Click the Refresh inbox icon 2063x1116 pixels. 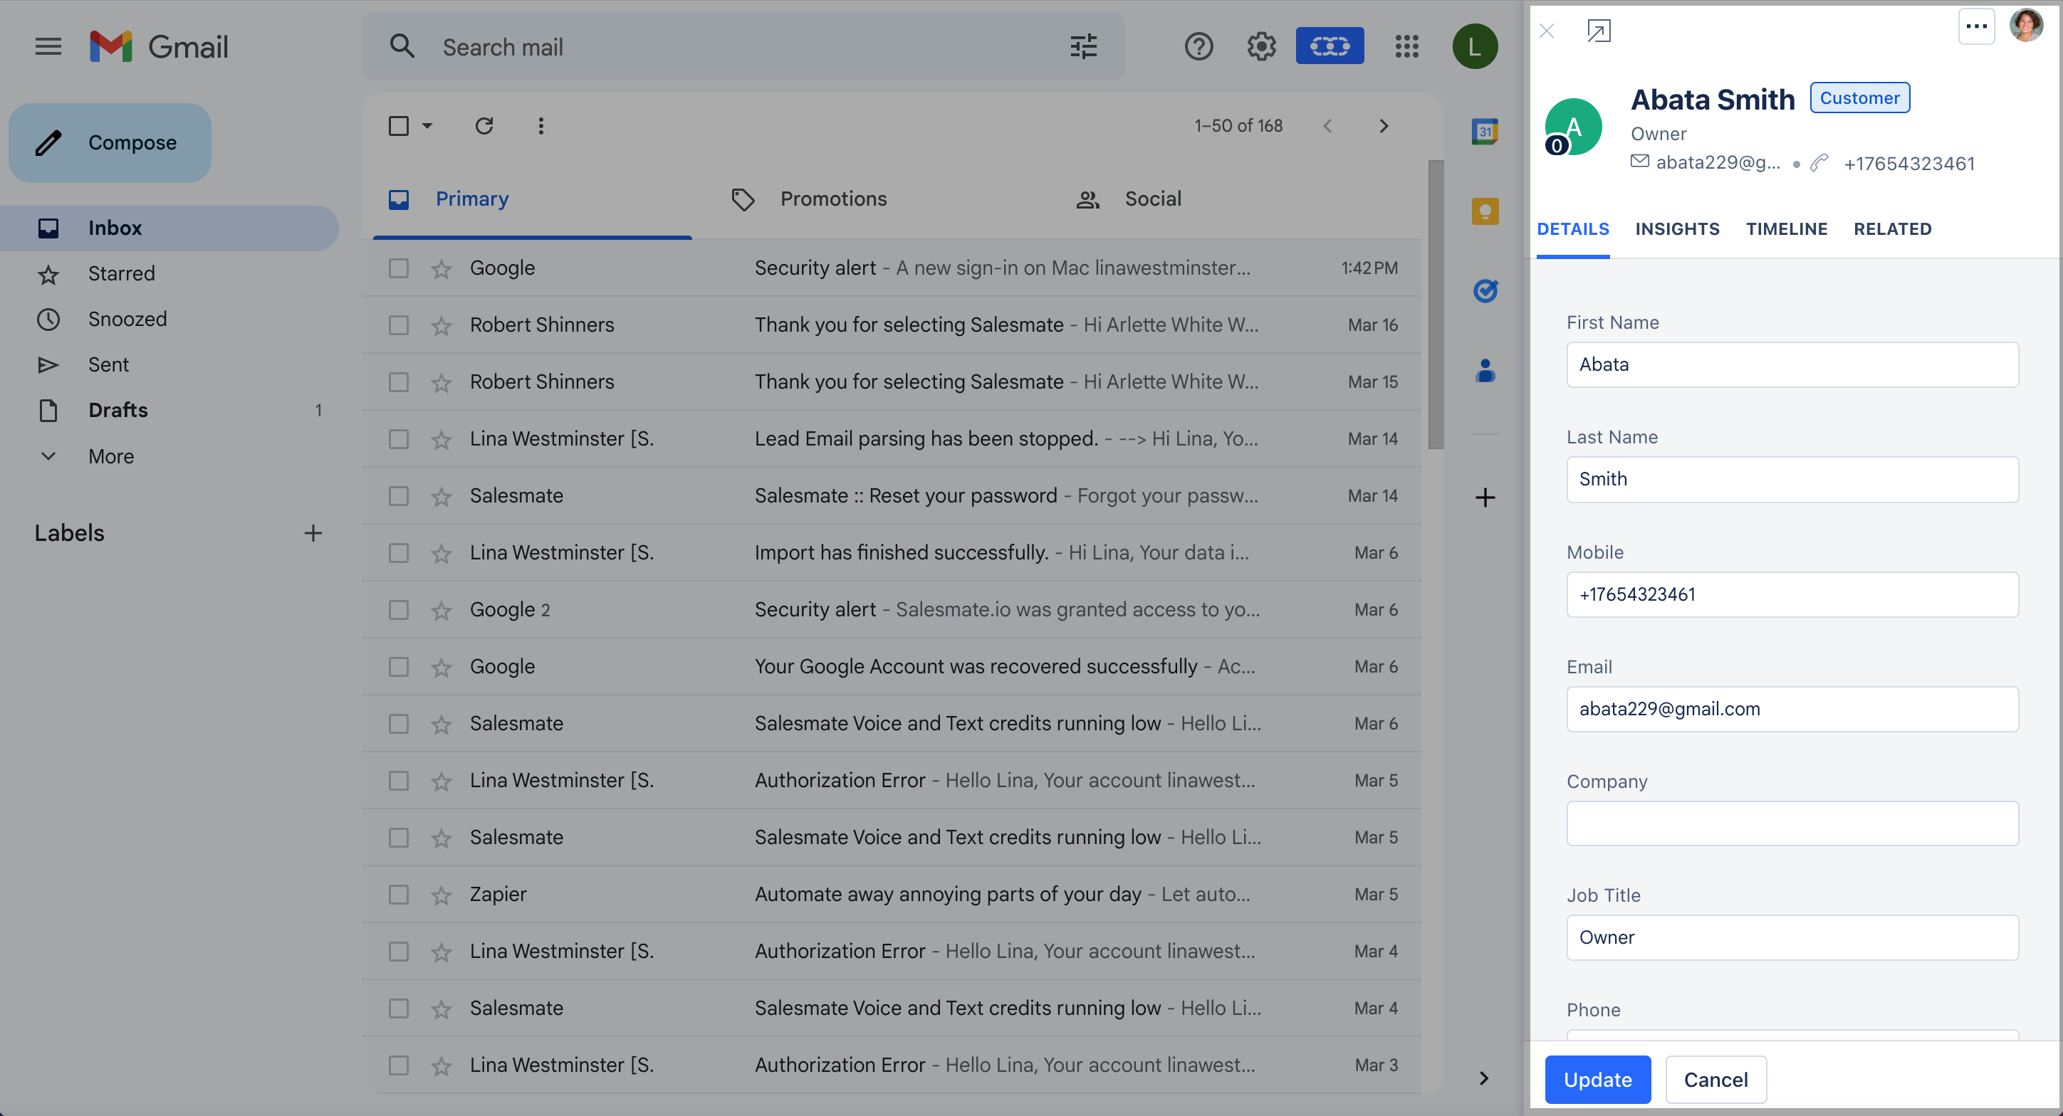click(x=484, y=126)
